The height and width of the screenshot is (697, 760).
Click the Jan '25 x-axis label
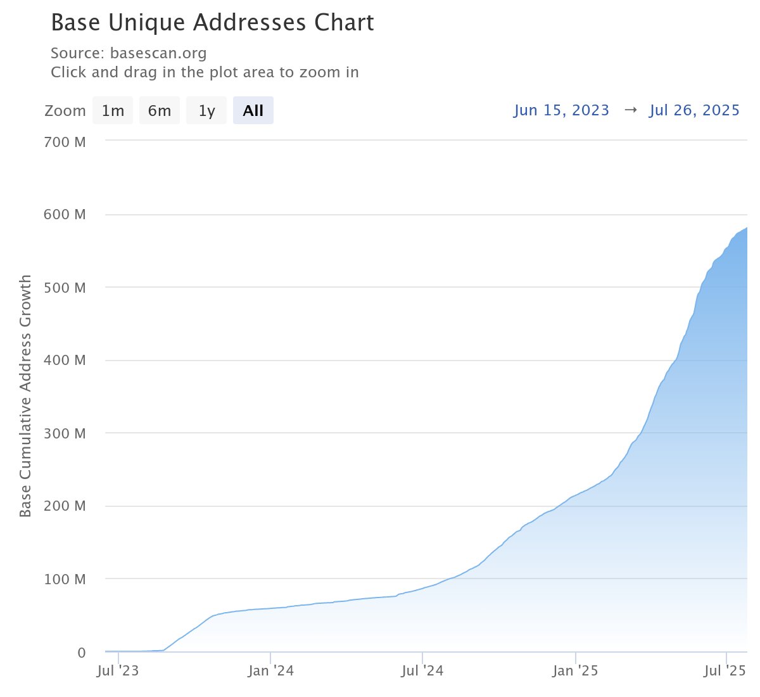[x=575, y=671]
